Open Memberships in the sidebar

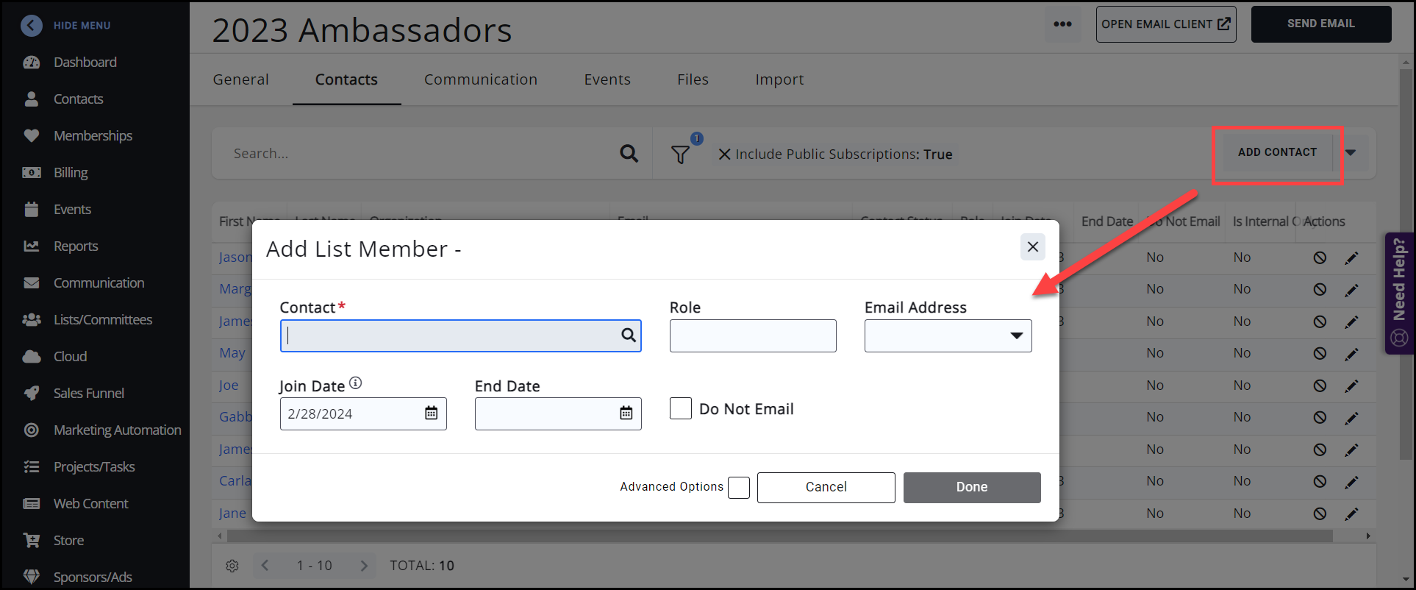[x=93, y=136]
